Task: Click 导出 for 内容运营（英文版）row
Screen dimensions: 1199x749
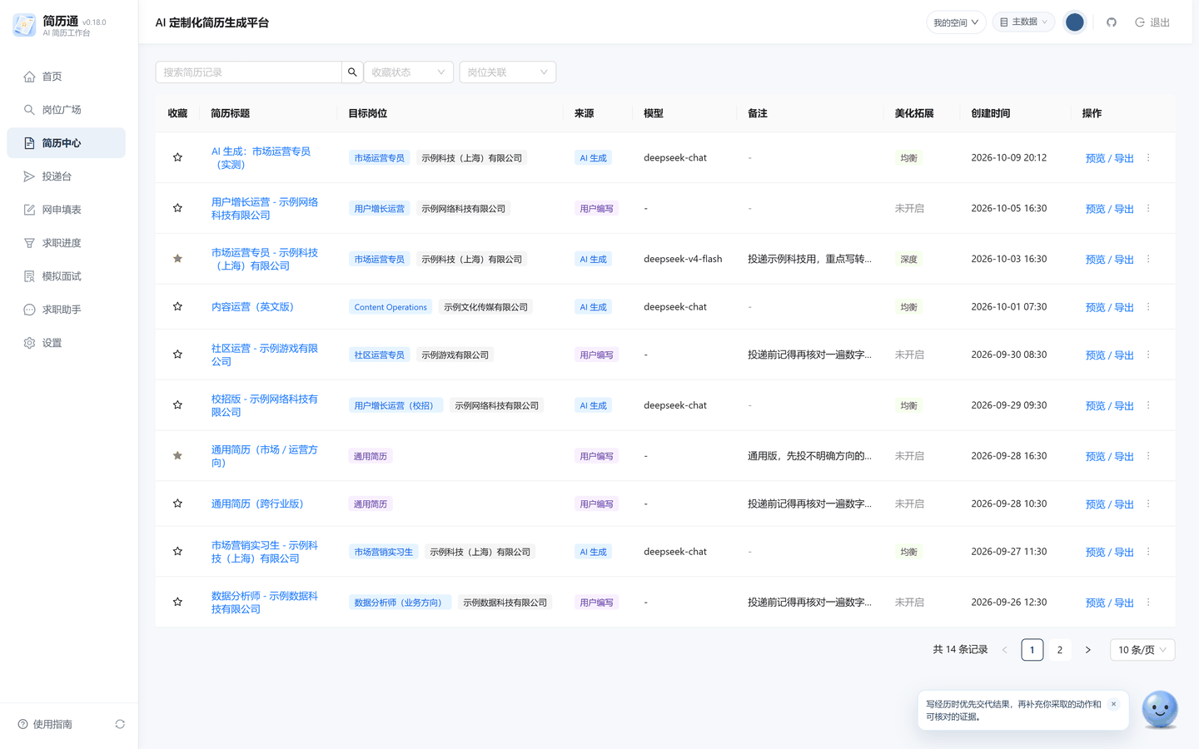Action: tap(1124, 308)
